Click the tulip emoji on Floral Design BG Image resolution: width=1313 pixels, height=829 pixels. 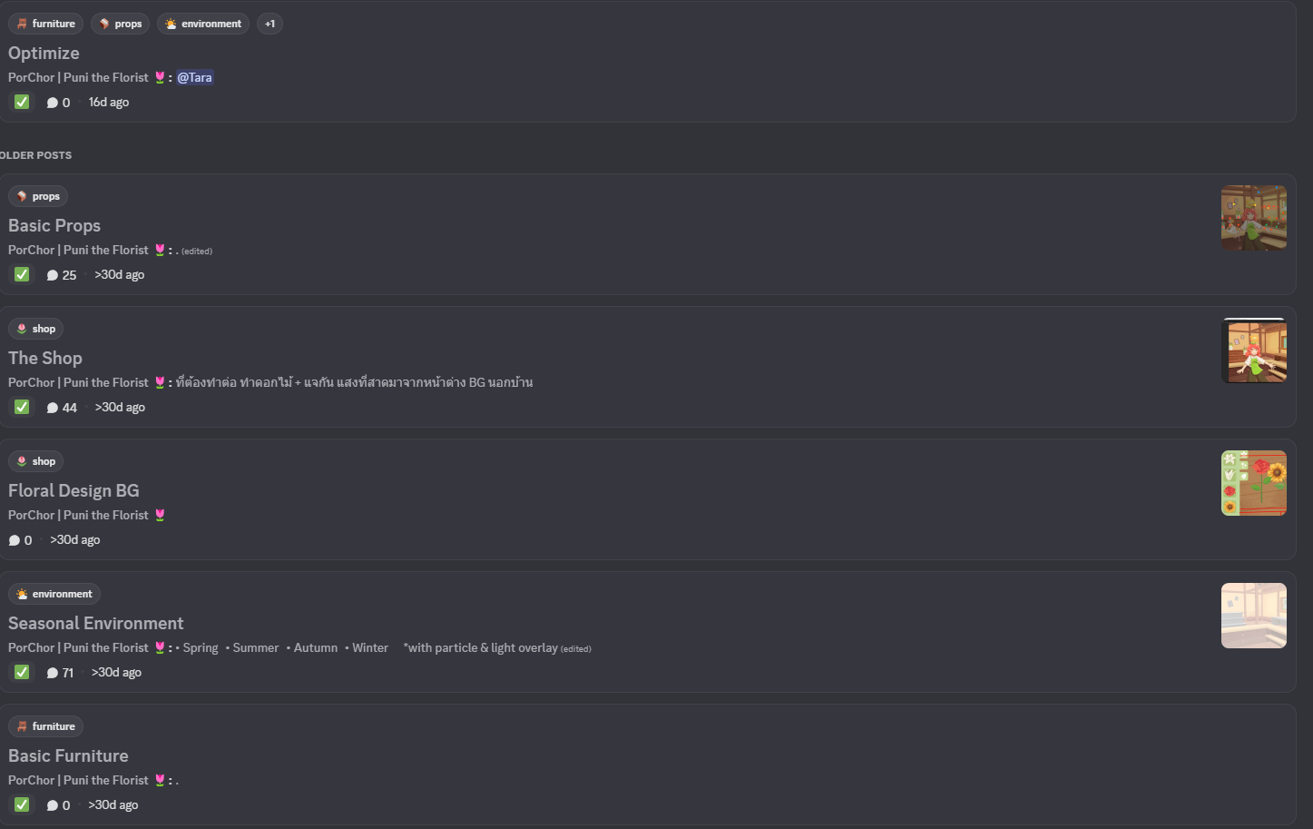tap(160, 515)
